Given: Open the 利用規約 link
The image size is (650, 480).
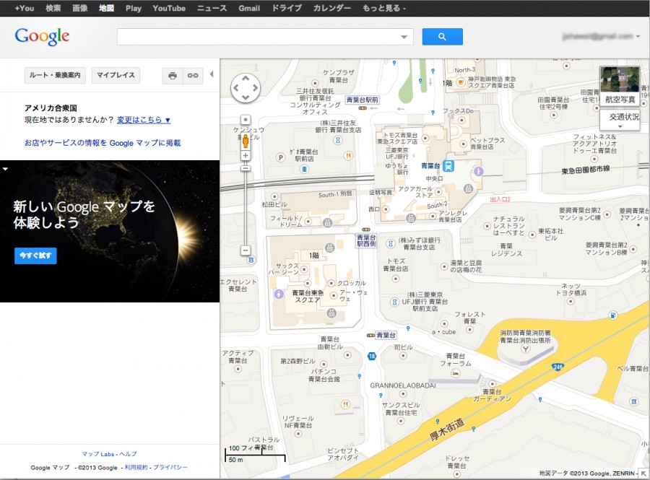Looking at the screenshot, I should (x=136, y=467).
